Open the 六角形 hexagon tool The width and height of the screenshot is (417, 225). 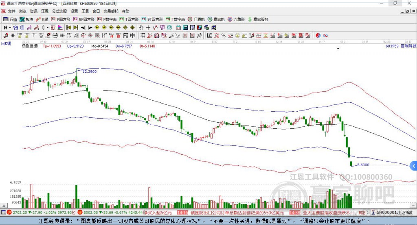click(236, 19)
